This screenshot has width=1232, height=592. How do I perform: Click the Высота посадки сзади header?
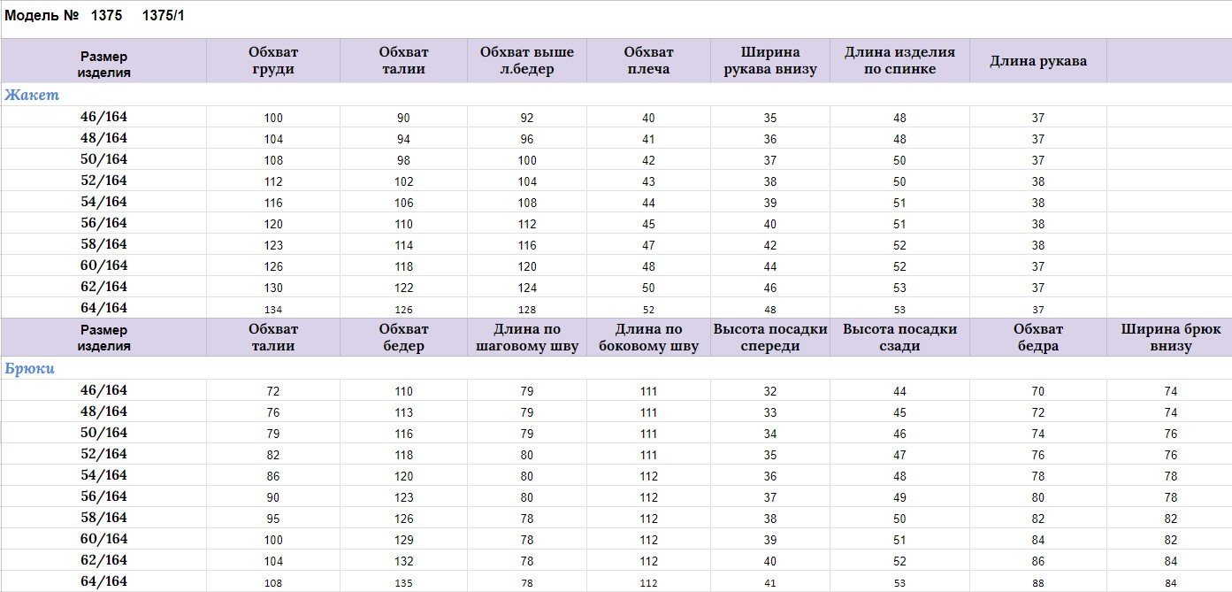(899, 337)
